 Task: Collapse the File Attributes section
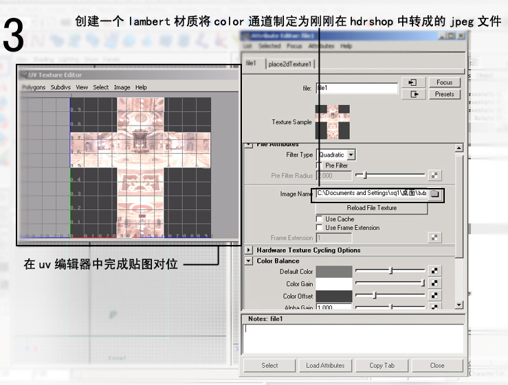(248, 145)
